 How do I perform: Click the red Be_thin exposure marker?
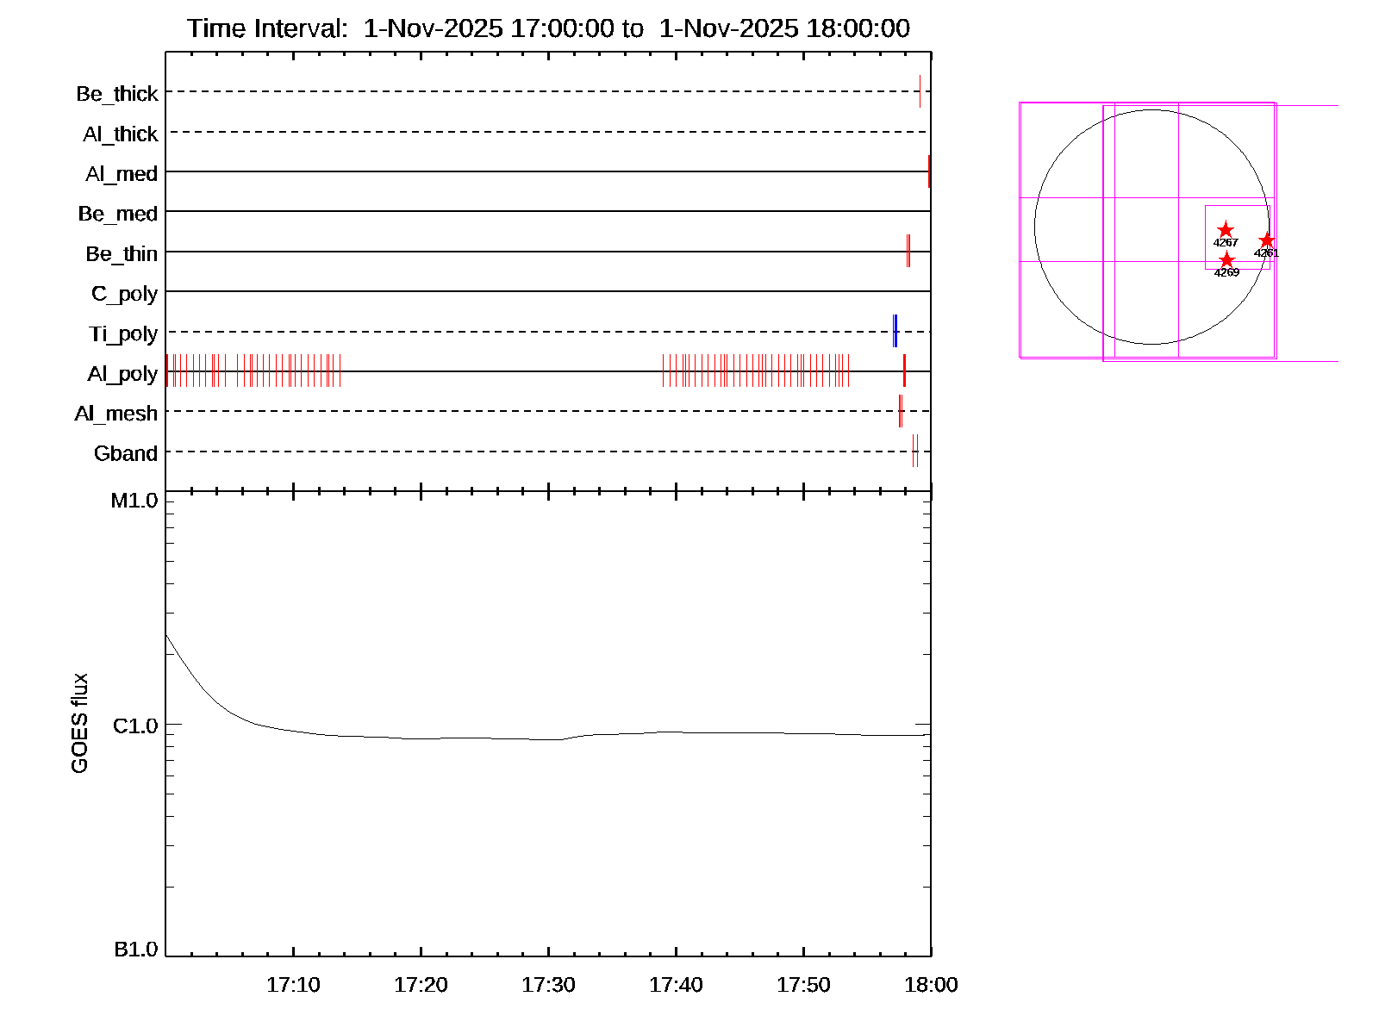(x=908, y=251)
